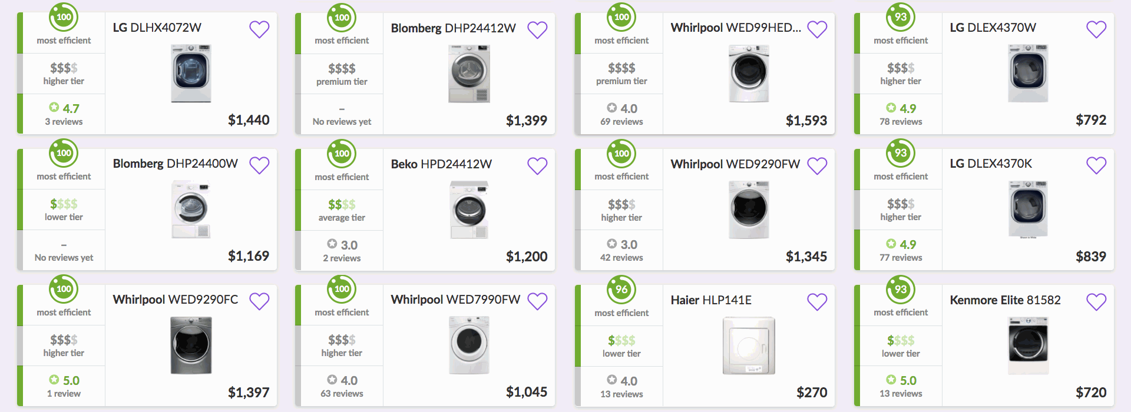Add LG DLEX4370K to favorites
Screen dimensions: 1131x412
tap(1096, 165)
